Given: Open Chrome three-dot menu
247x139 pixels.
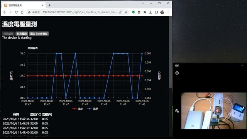Looking at the screenshot, I should (x=168, y=12).
